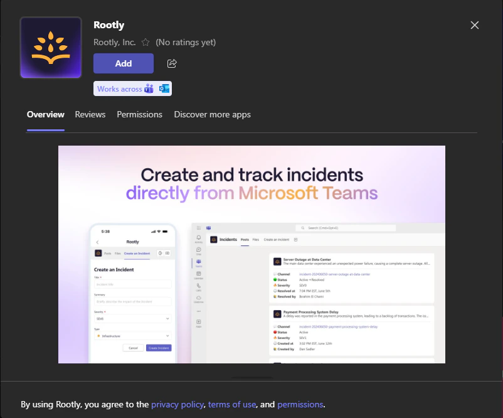Click the (No ratings yet) label
Viewport: 503px width, 418px height.
pyautogui.click(x=185, y=41)
